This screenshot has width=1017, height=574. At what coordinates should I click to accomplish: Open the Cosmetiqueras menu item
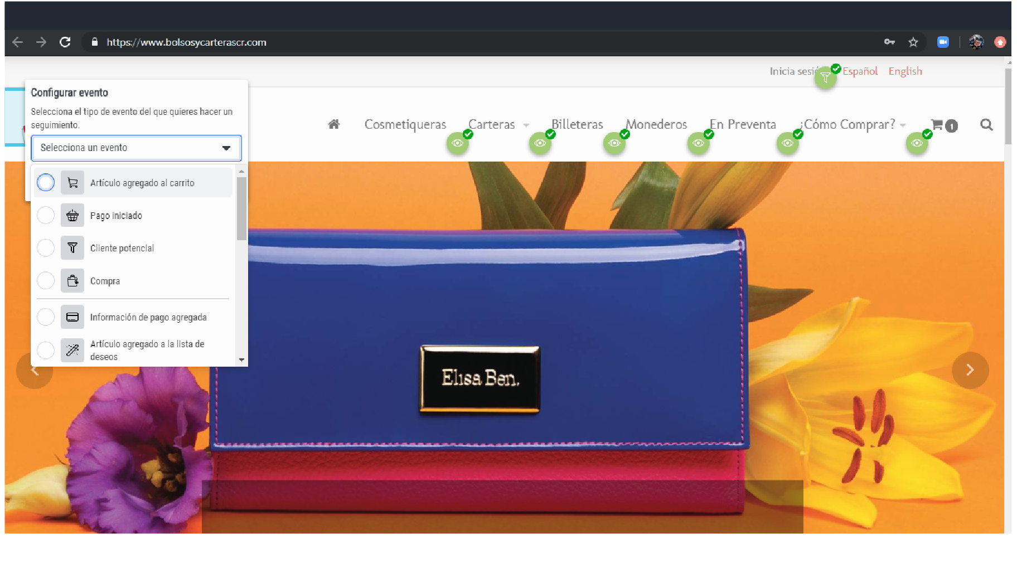[x=405, y=124]
